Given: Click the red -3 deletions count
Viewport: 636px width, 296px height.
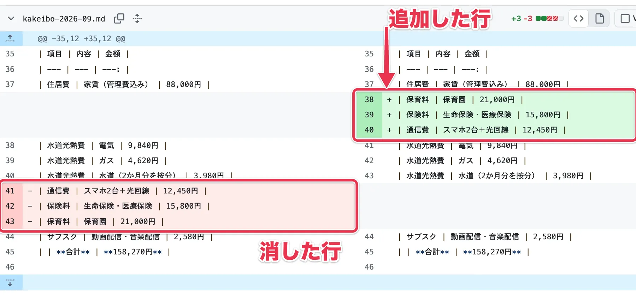Looking at the screenshot, I should 528,18.
